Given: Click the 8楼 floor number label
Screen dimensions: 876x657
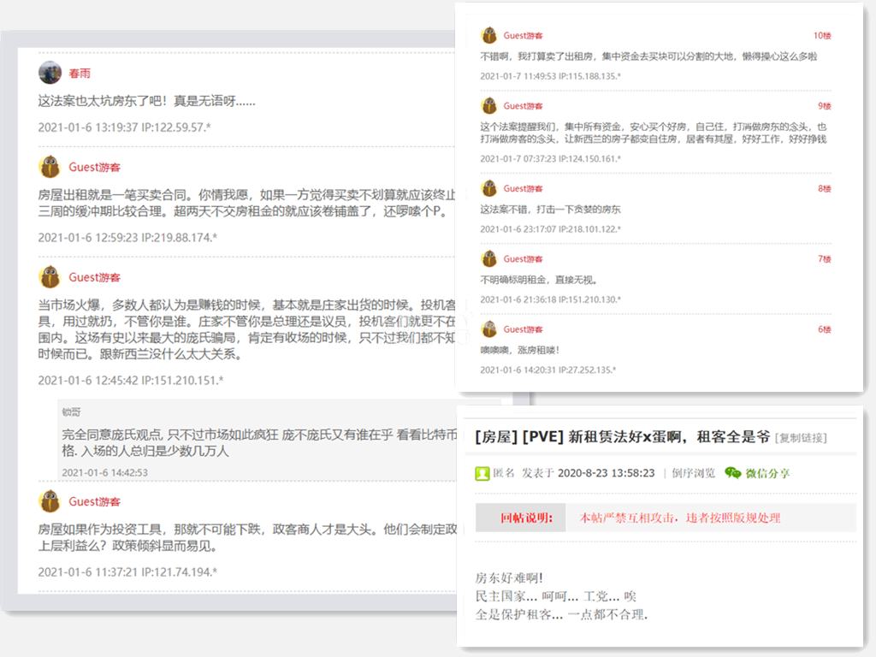Looking at the screenshot, I should tap(825, 189).
